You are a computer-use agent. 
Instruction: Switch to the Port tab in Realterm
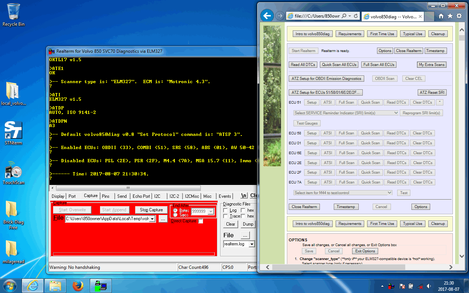(72, 196)
